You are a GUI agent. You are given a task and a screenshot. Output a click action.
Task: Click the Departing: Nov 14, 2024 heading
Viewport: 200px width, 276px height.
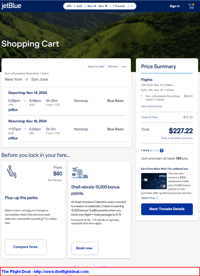coord(27,93)
